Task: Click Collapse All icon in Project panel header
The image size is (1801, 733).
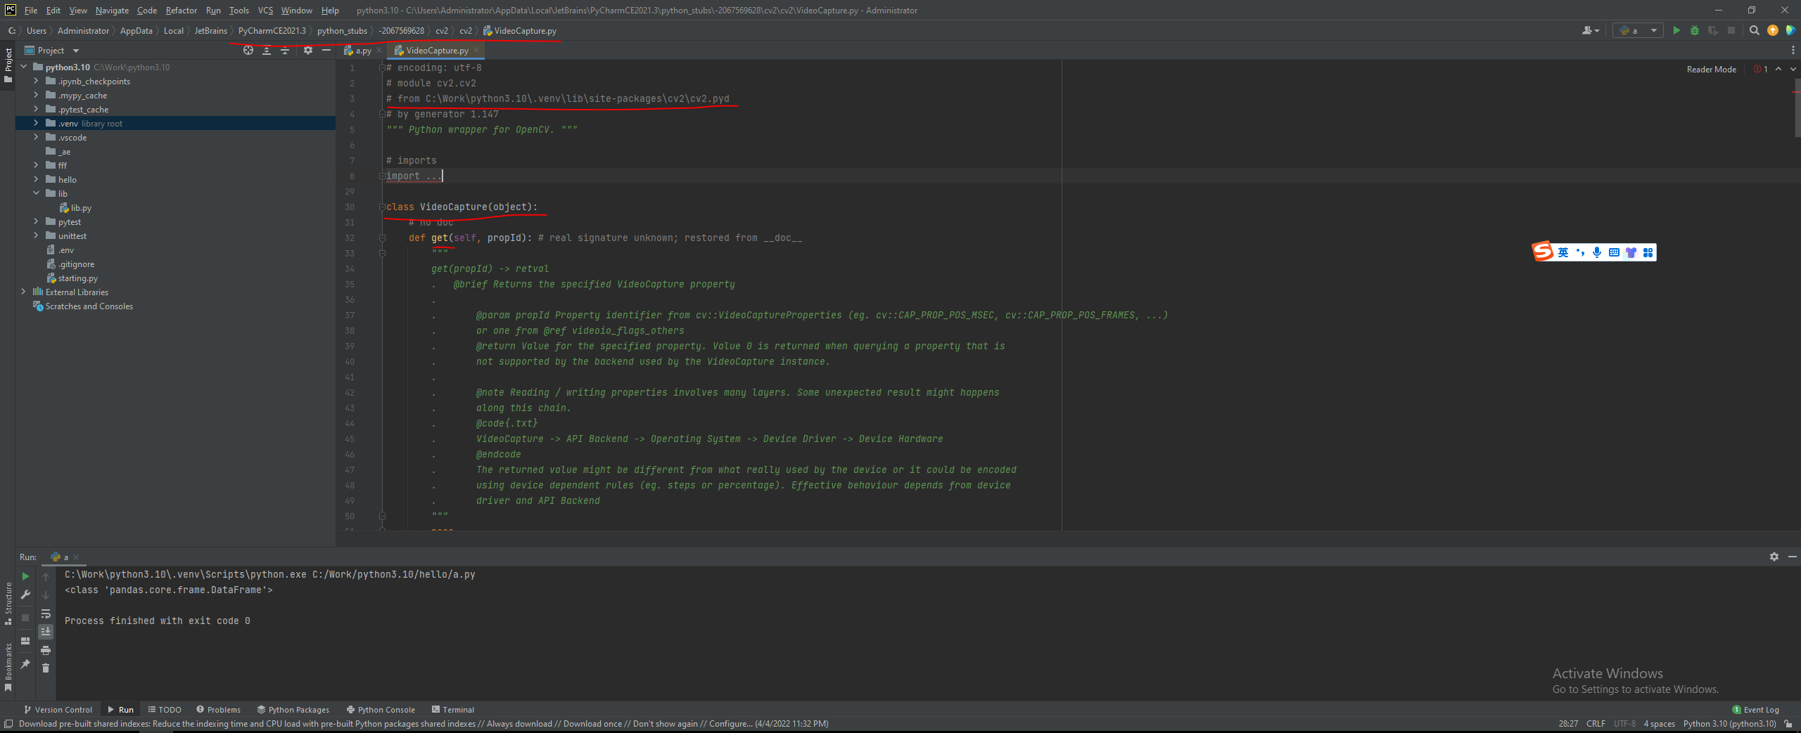Action: point(285,50)
